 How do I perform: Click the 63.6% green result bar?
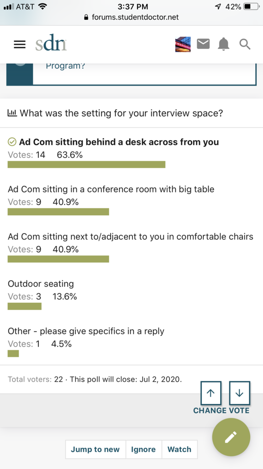tap(86, 164)
